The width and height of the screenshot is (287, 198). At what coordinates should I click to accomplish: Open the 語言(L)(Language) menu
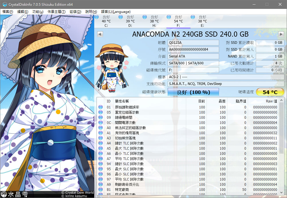(x=116, y=12)
